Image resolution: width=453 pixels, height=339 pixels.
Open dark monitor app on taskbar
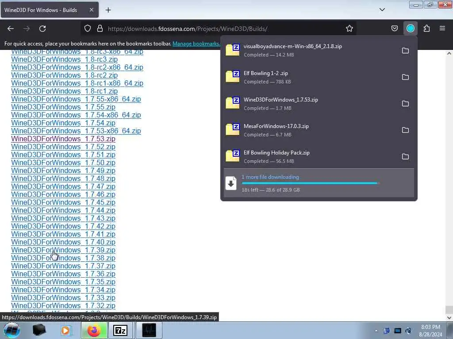tap(149, 330)
